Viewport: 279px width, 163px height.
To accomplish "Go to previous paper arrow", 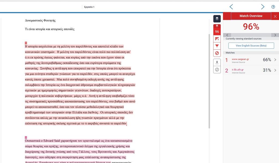I will click(231, 7).
